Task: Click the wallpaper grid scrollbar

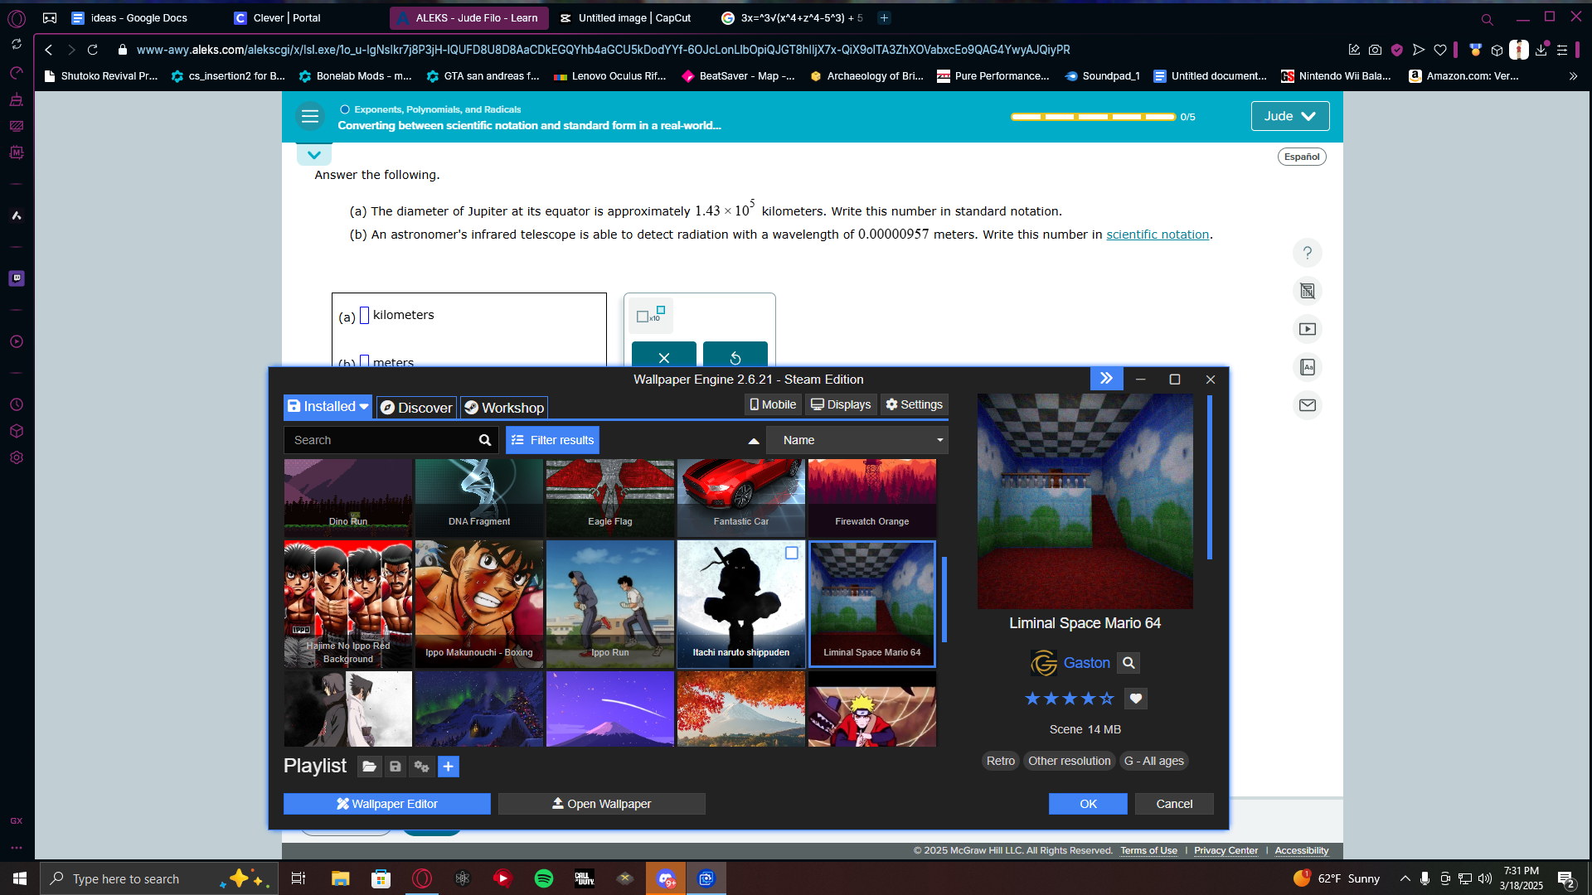Action: (944, 599)
